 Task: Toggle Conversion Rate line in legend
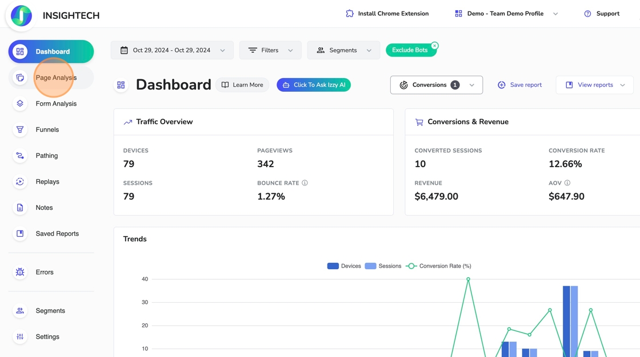tap(438, 266)
